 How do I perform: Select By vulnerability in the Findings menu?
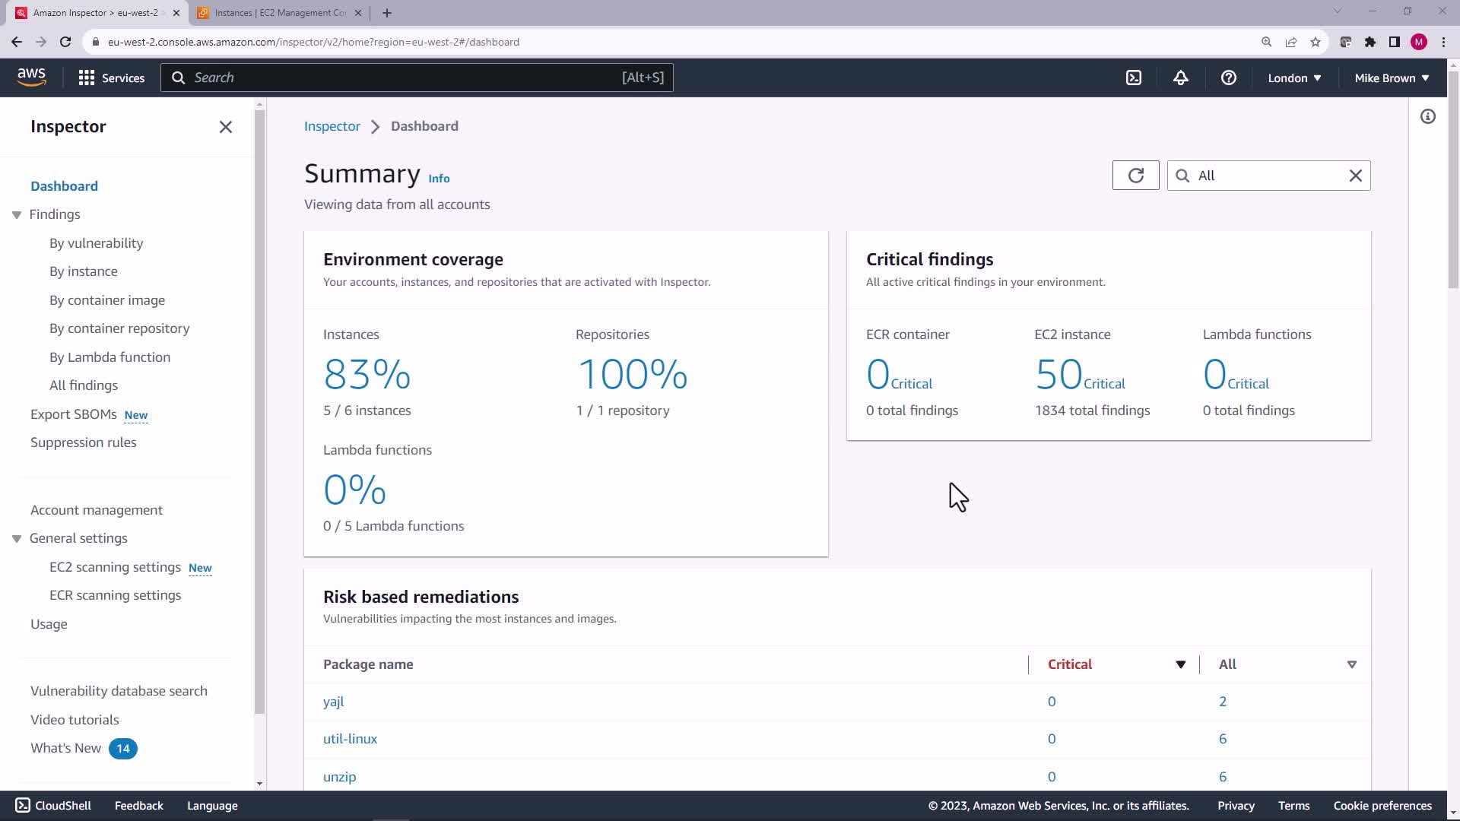(96, 243)
